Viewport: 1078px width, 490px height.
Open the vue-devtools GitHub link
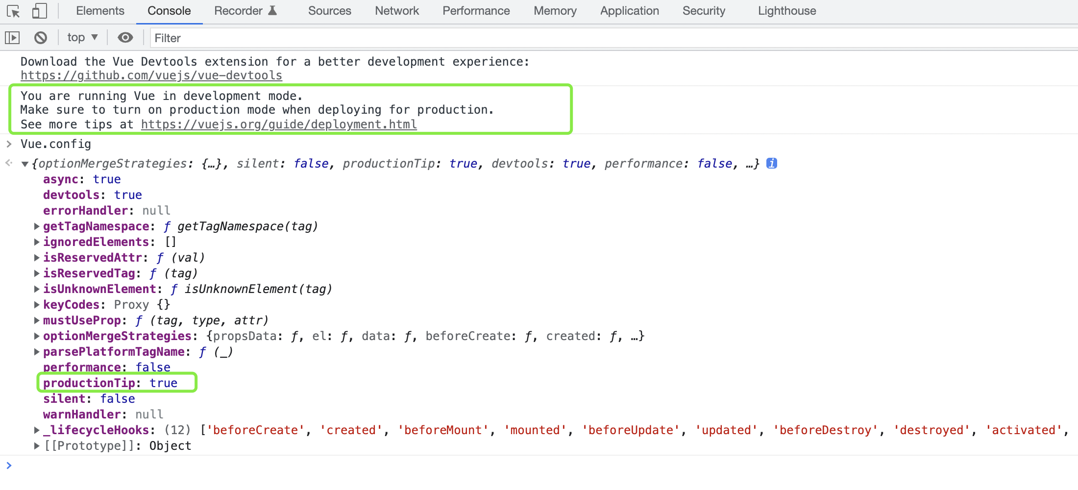151,75
